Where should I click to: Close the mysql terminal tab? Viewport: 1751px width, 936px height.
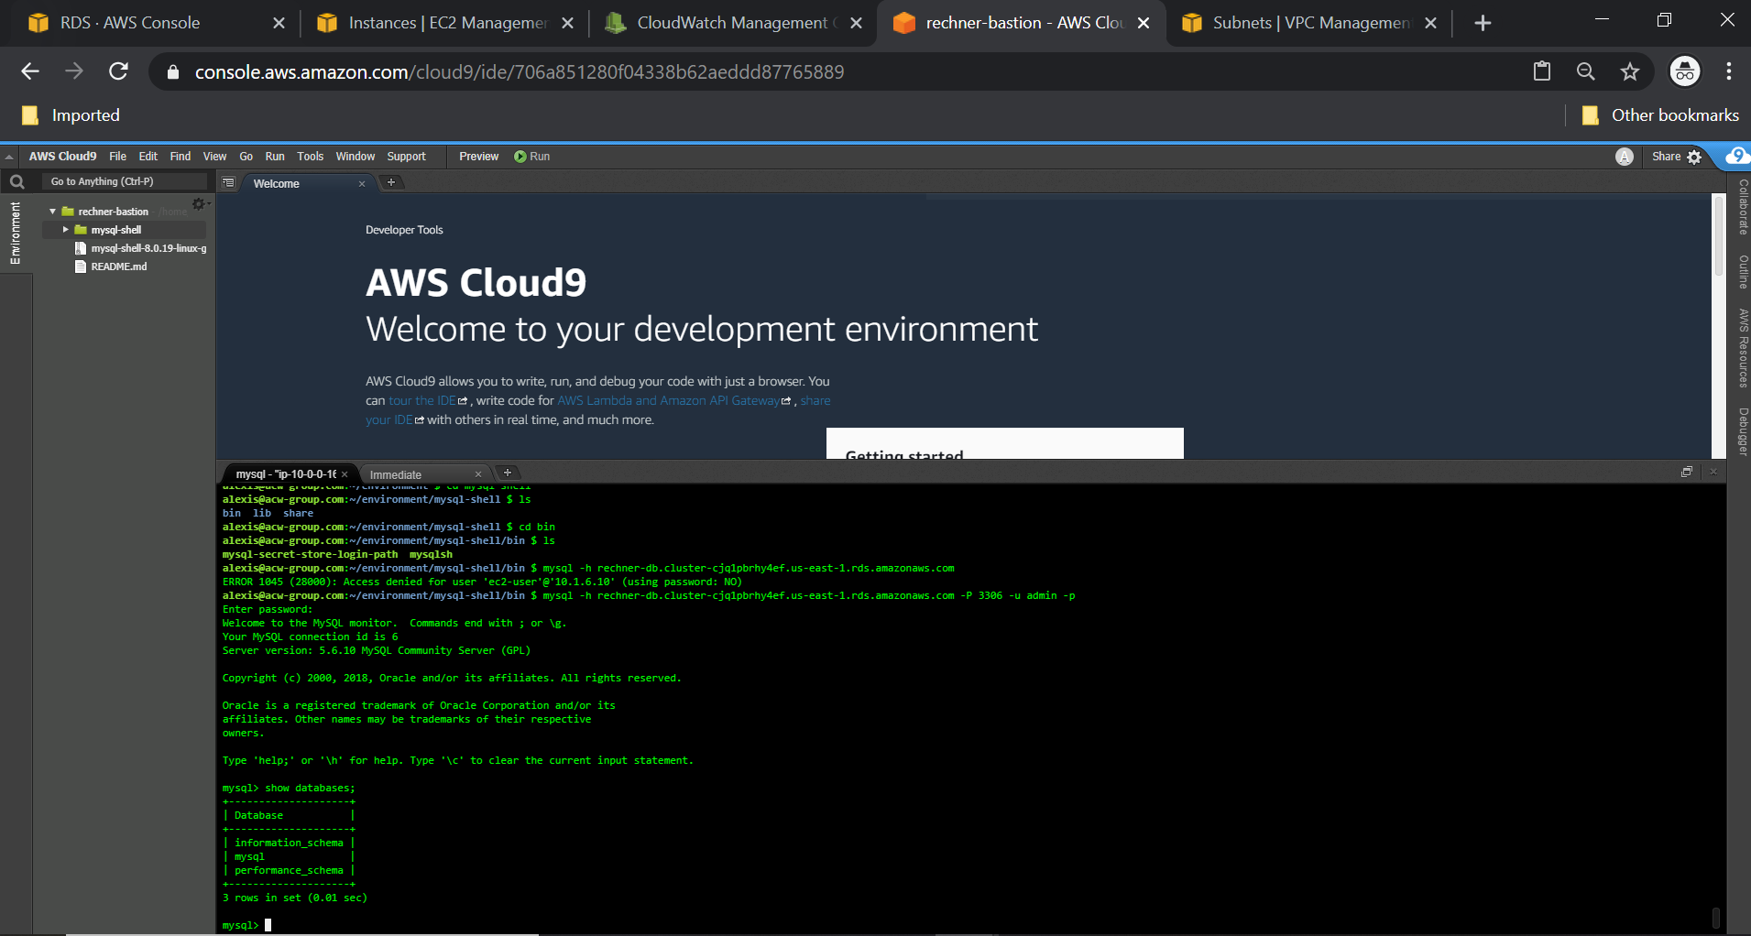345,474
